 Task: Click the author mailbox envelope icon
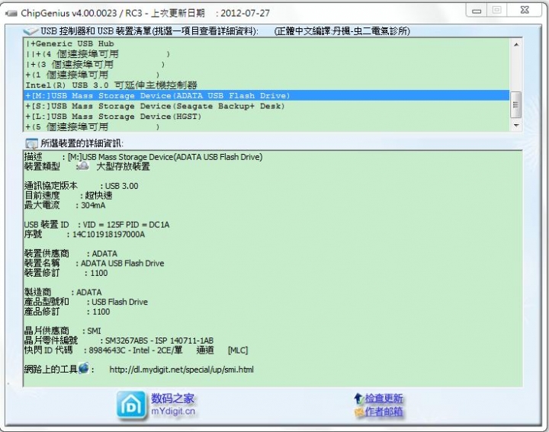pyautogui.click(x=359, y=412)
